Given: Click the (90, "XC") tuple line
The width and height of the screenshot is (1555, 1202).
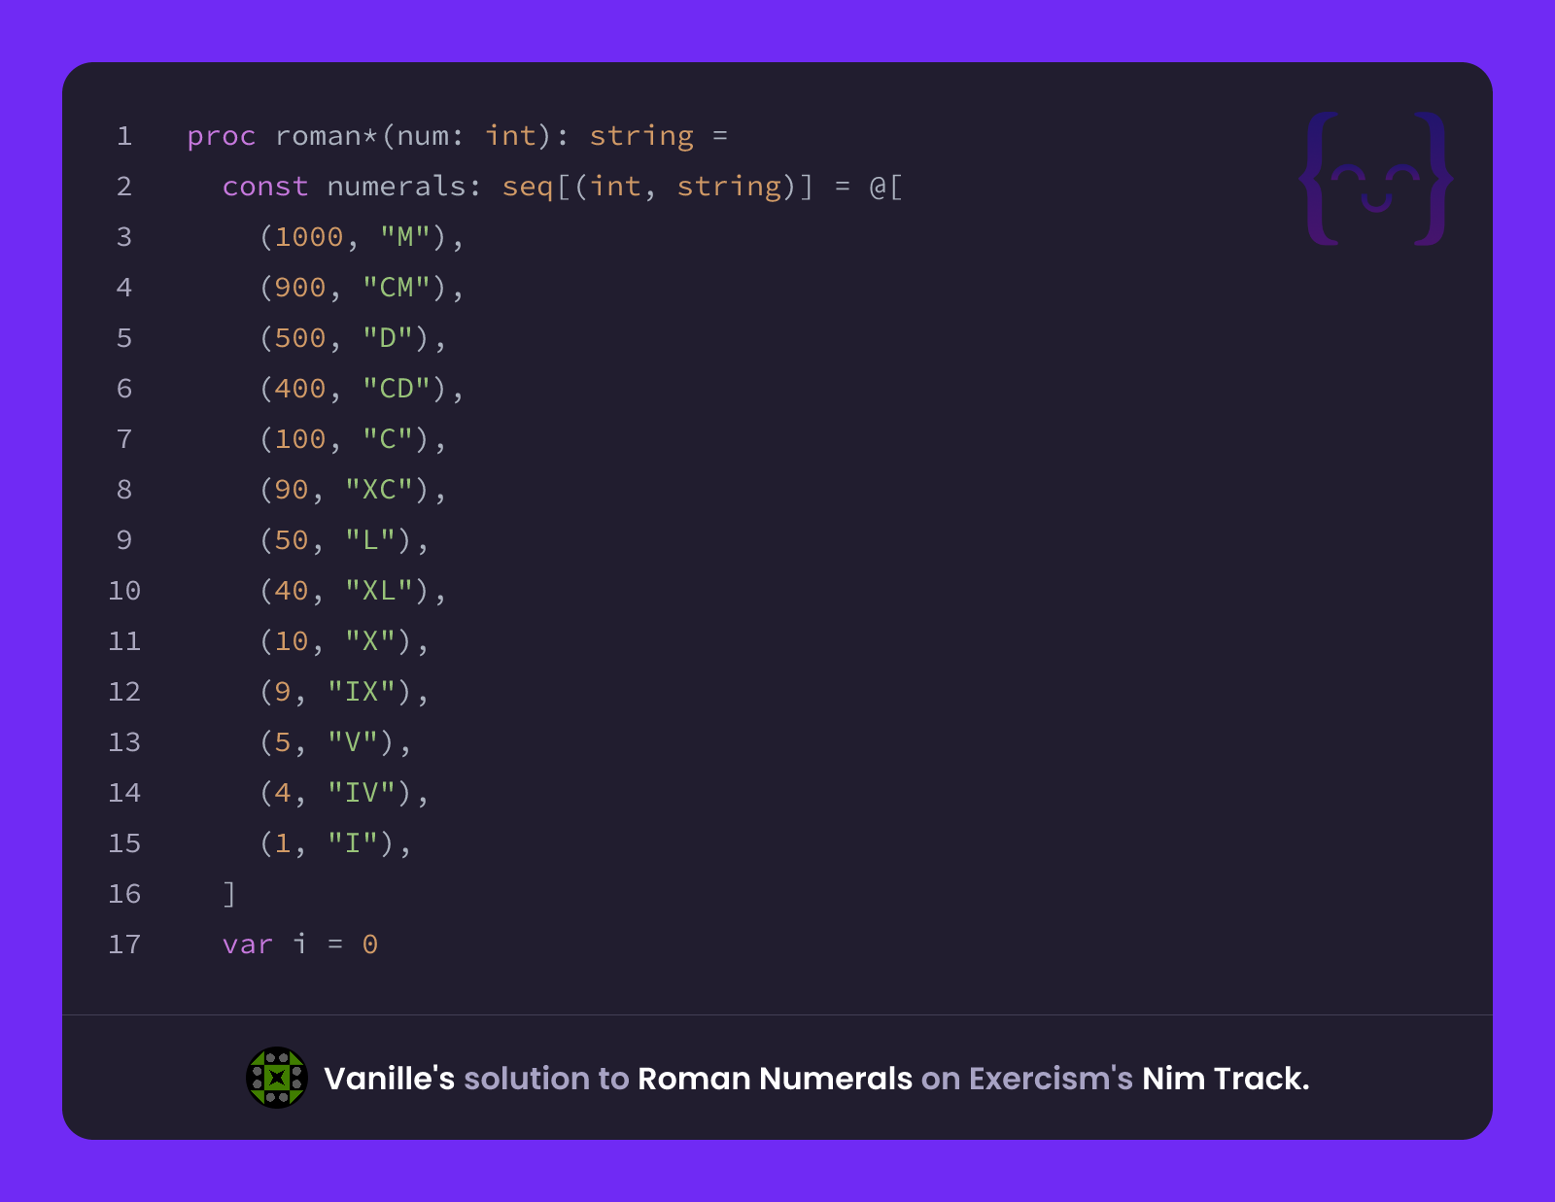Looking at the screenshot, I should point(353,490).
